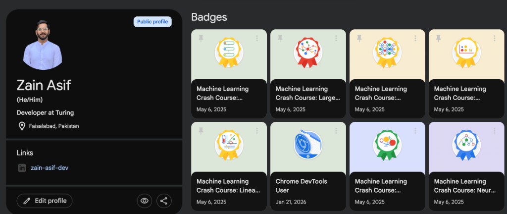
Task: Click the Badges section heading
Action: click(209, 17)
